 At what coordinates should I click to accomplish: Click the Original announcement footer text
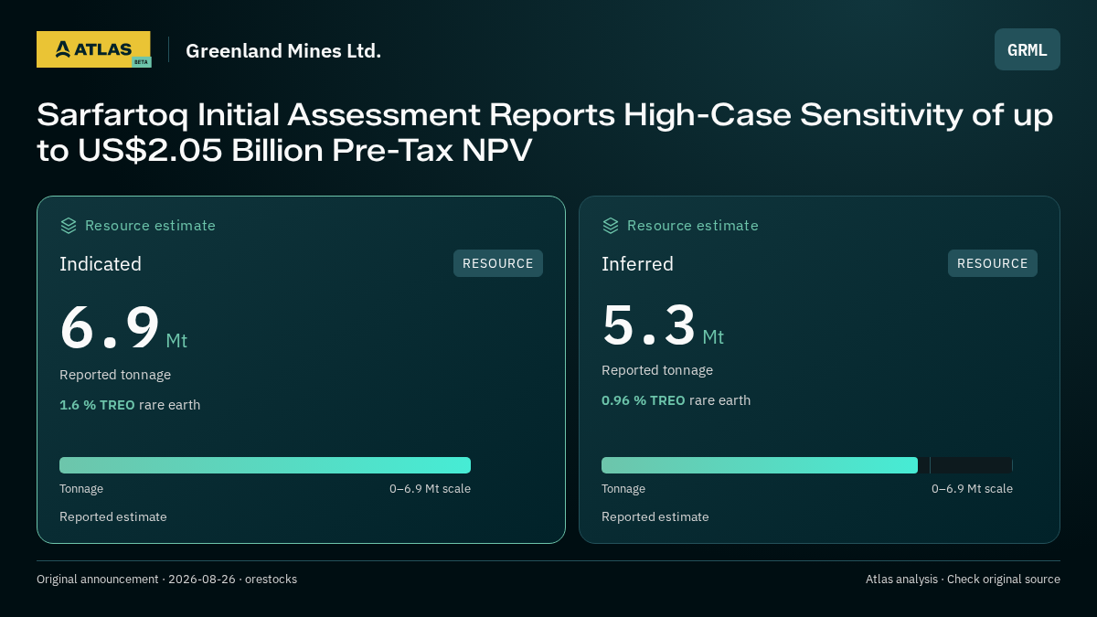(x=166, y=580)
